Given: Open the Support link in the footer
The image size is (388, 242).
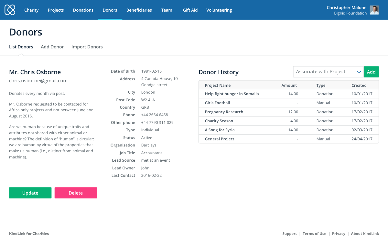Looking at the screenshot, I should [x=289, y=233].
